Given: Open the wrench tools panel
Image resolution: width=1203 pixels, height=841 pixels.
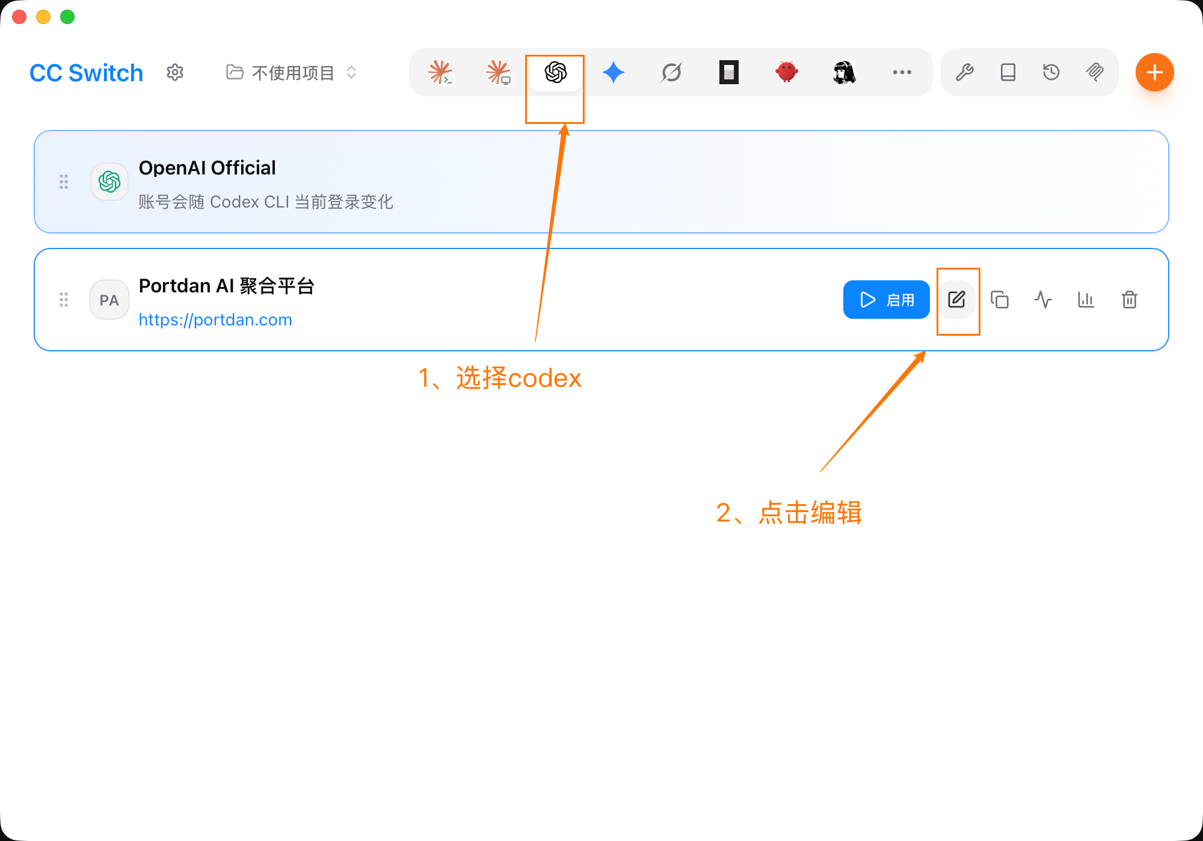Looking at the screenshot, I should click(x=965, y=72).
